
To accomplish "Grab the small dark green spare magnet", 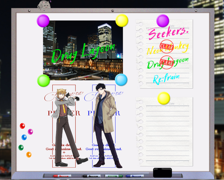I will 21,147.
